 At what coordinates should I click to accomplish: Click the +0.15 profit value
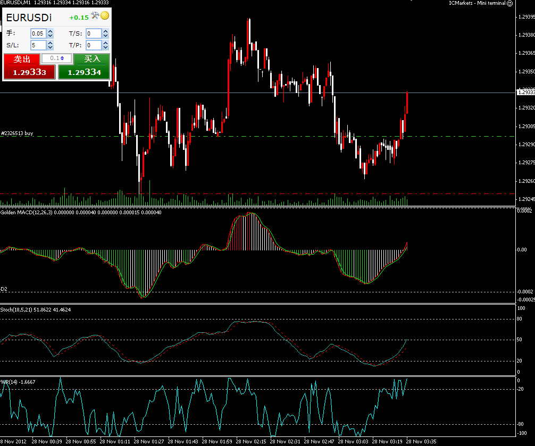(x=79, y=18)
